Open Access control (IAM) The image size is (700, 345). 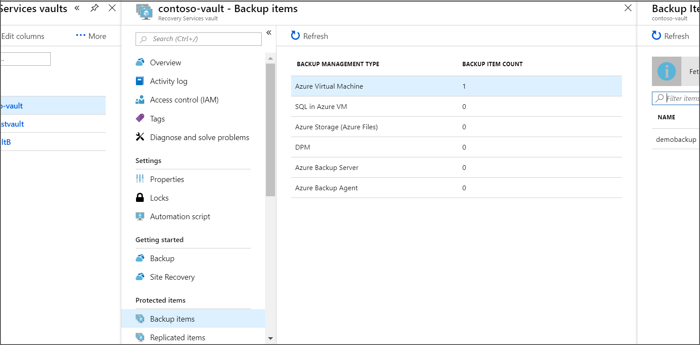(x=184, y=100)
